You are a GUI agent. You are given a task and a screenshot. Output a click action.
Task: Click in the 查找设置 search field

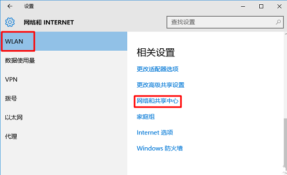coord(225,22)
